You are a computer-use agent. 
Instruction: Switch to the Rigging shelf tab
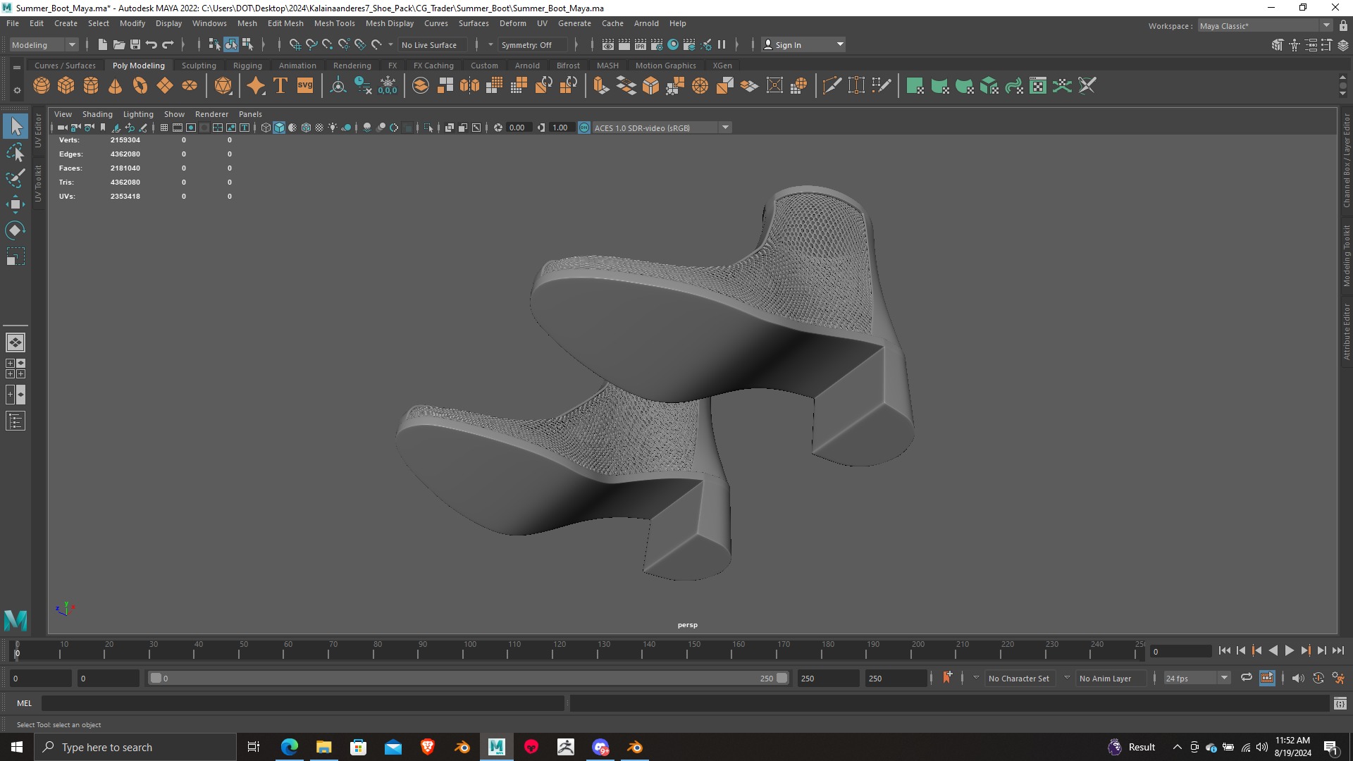(x=247, y=66)
